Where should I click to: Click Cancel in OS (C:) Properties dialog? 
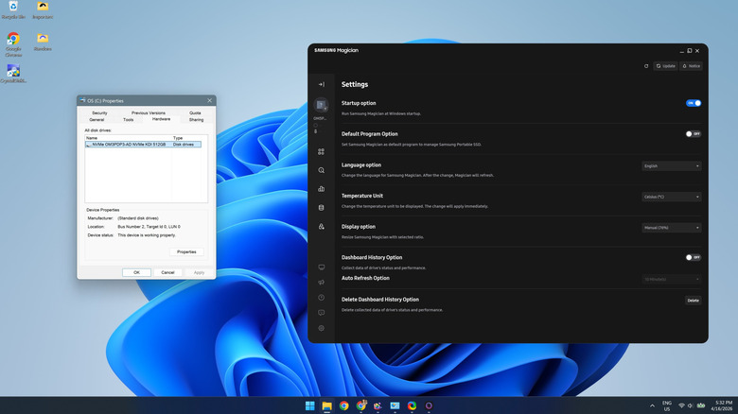[x=167, y=272]
